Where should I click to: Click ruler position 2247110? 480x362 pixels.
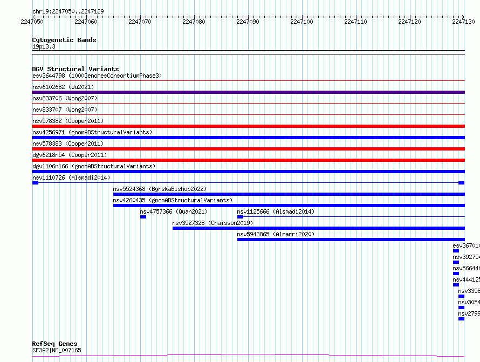point(355,22)
